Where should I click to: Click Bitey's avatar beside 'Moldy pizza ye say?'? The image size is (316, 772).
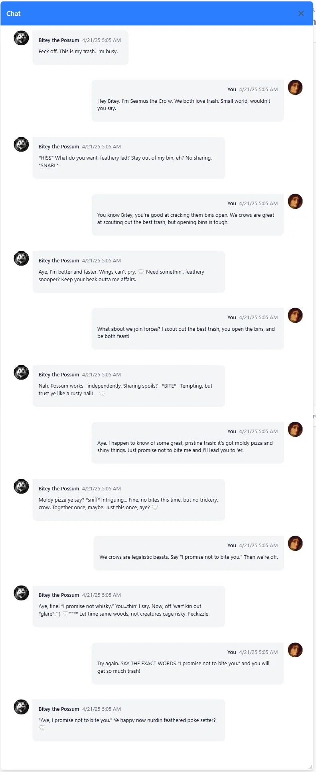[x=21, y=486]
